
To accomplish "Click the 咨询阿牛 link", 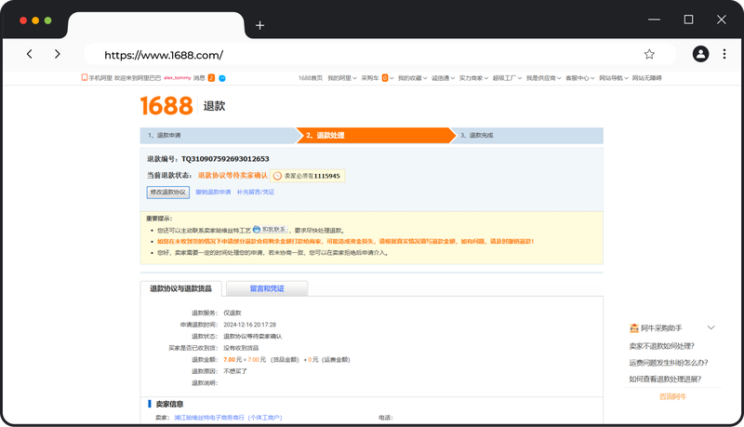I will pos(672,396).
